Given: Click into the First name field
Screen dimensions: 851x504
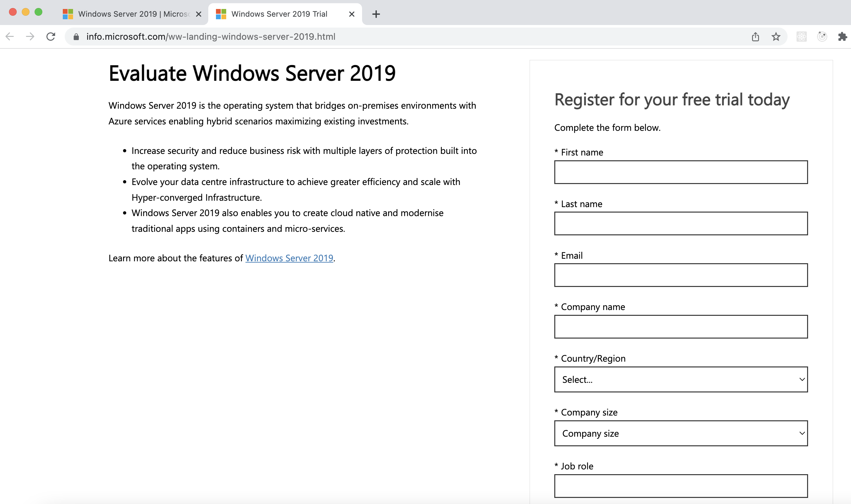Looking at the screenshot, I should 681,172.
